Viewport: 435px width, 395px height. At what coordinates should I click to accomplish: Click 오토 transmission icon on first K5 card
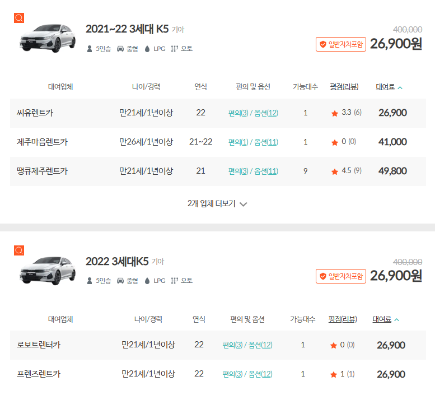click(174, 49)
